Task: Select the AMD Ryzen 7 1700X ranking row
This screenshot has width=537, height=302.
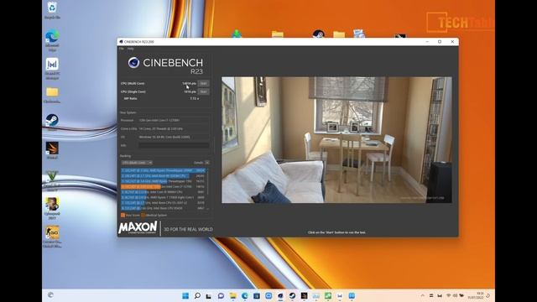Action: tap(163, 198)
